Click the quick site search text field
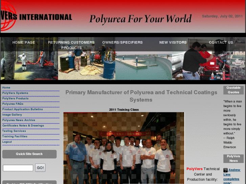Viewport: 246px width, 184px height. (18, 168)
